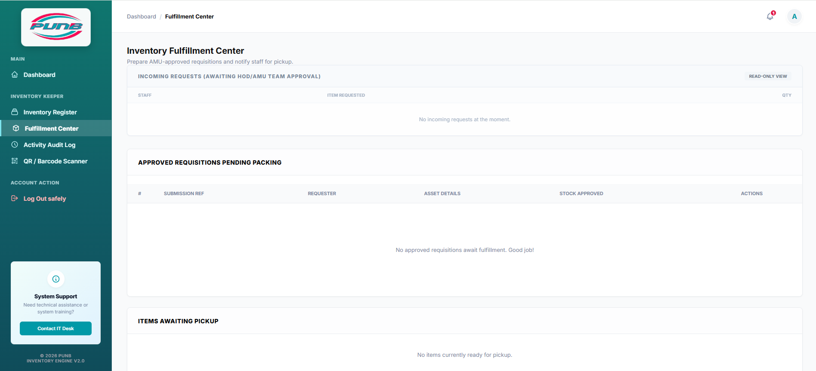Open notifications via the bell icon
The height and width of the screenshot is (371, 816).
pos(770,16)
